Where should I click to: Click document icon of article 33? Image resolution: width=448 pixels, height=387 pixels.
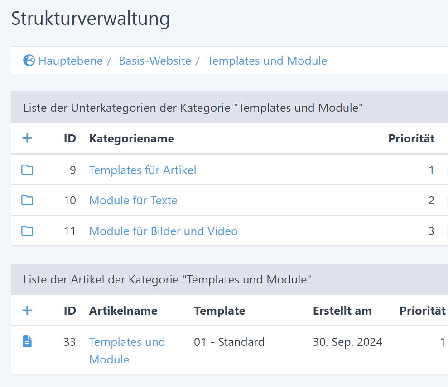27,342
